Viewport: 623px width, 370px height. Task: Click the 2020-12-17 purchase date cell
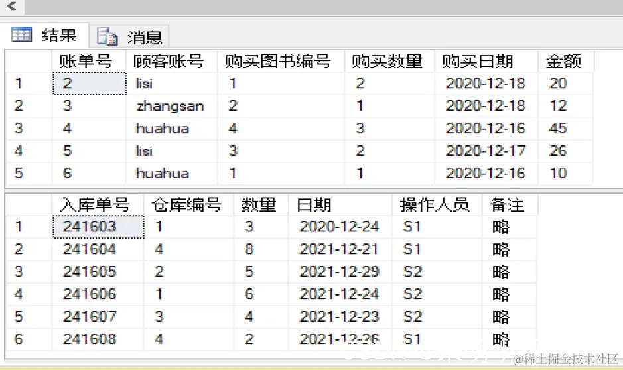coord(486,151)
